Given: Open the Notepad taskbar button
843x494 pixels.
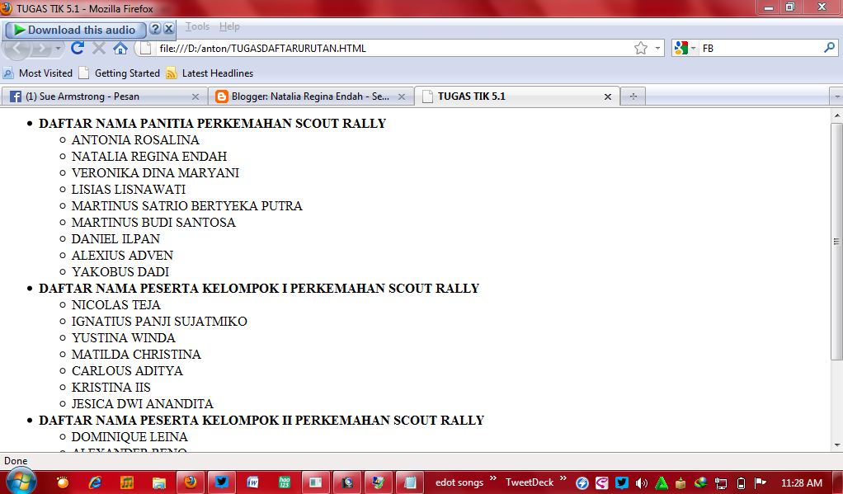Looking at the screenshot, I should click(410, 482).
